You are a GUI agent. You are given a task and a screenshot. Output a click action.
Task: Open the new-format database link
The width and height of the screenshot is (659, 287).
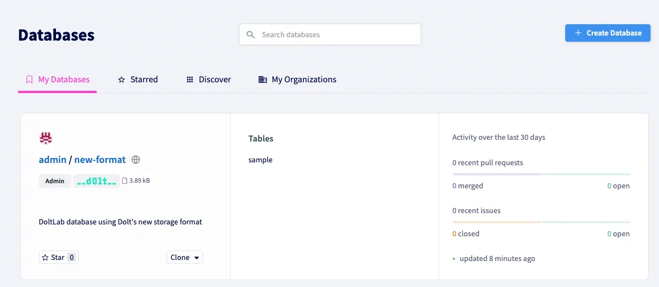click(x=100, y=160)
